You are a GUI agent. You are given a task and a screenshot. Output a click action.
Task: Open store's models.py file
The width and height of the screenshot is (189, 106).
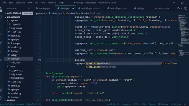click(x=16, y=93)
